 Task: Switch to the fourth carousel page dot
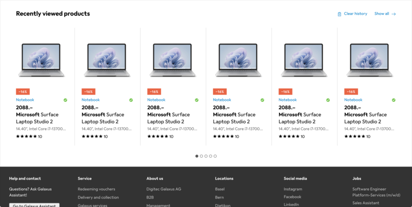[x=211, y=156]
